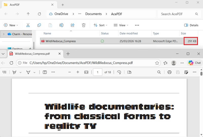Rotate the PDF page

(x=119, y=72)
